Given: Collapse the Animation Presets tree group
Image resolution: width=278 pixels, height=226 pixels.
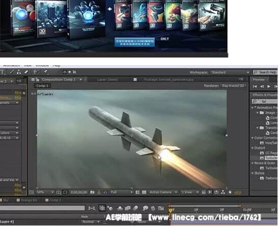Looking at the screenshot, I should click(252, 107).
